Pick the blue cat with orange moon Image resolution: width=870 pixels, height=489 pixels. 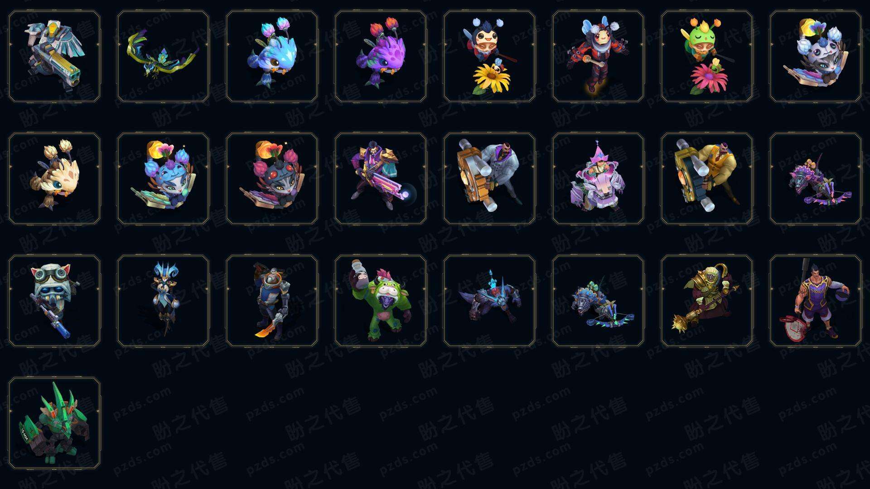(x=163, y=178)
